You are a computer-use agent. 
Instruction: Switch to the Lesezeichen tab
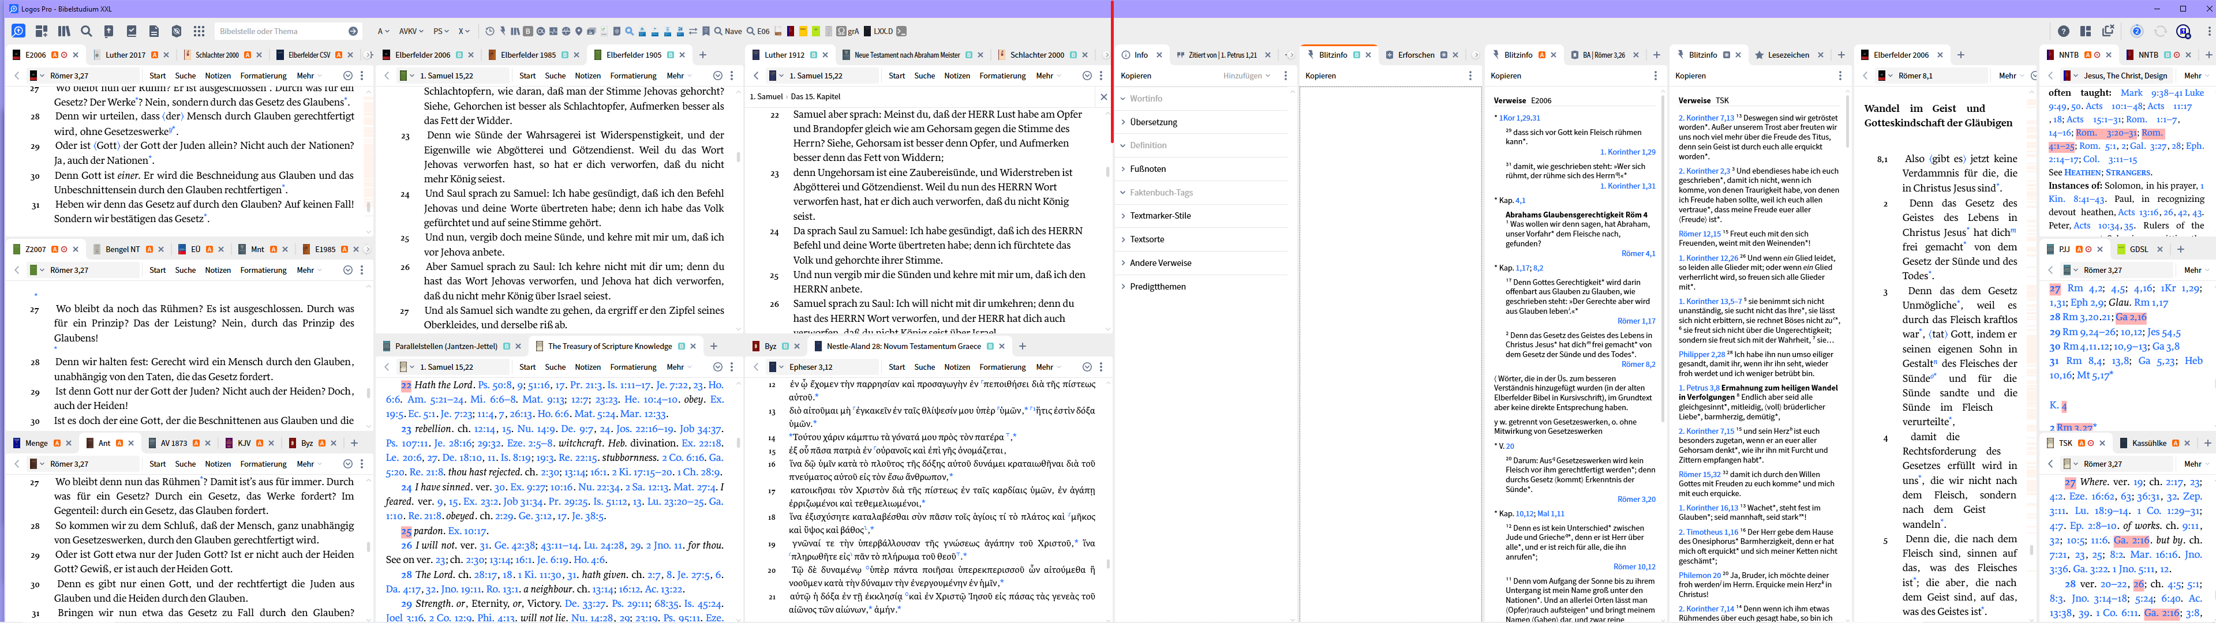tap(1788, 55)
